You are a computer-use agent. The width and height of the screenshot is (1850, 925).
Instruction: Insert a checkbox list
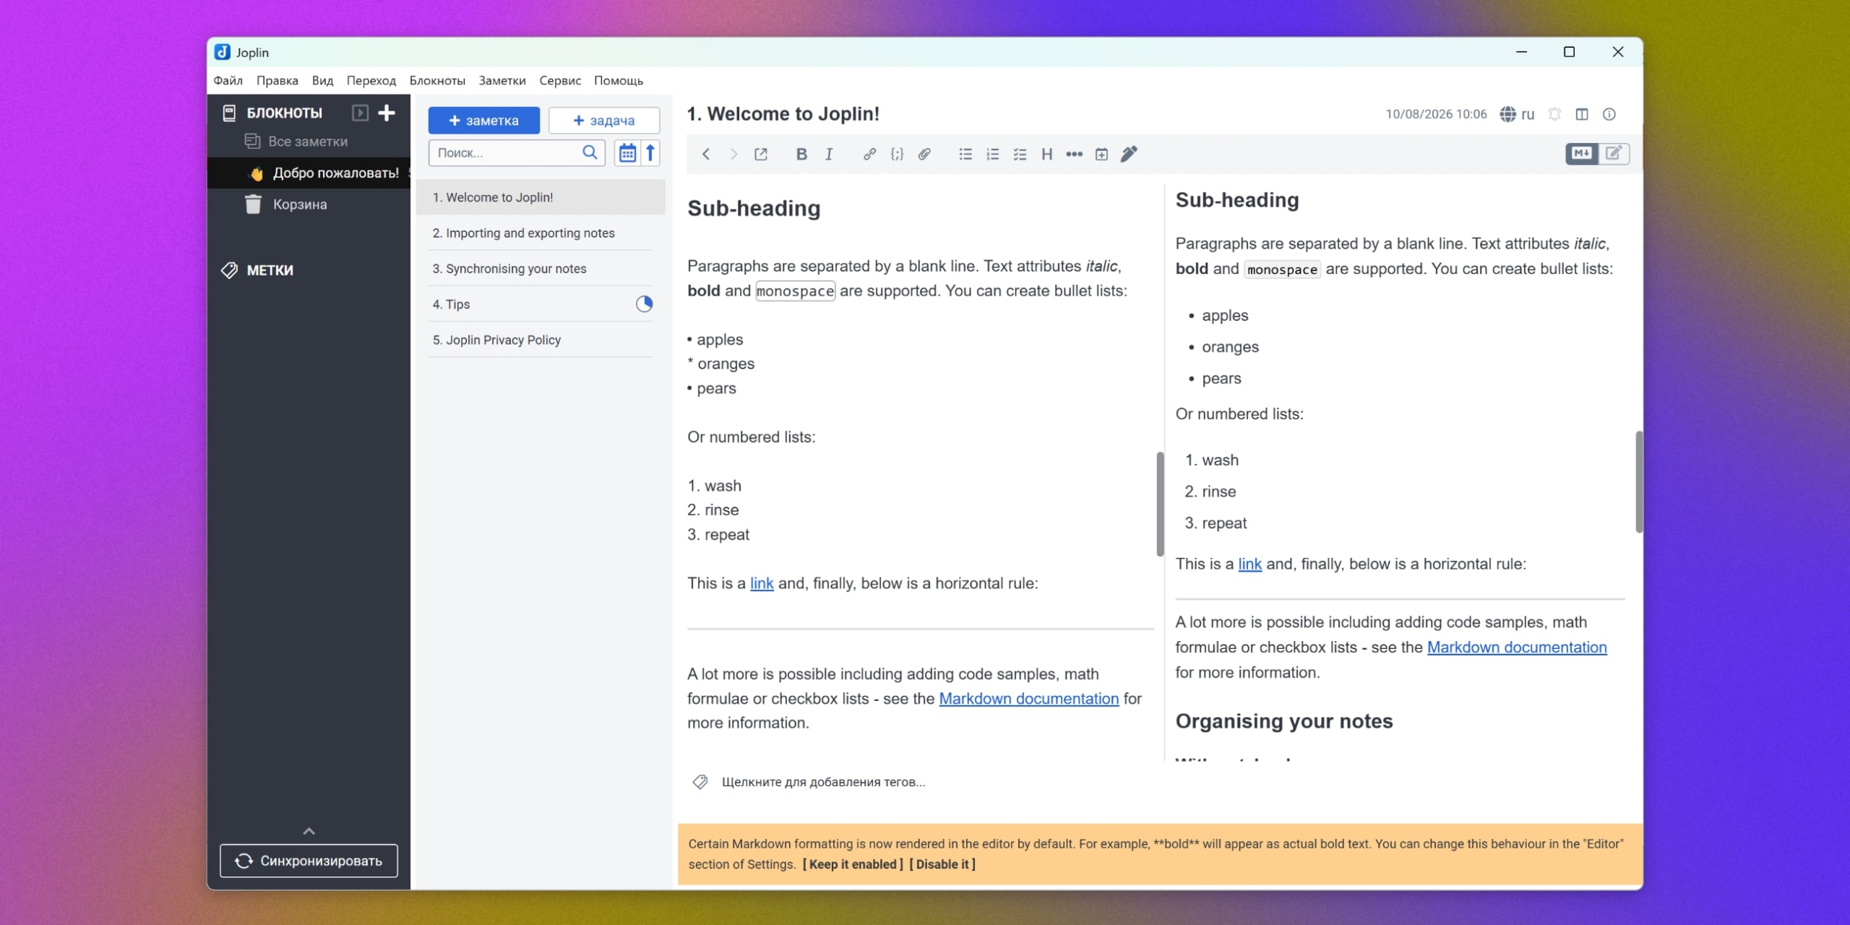coord(1020,154)
